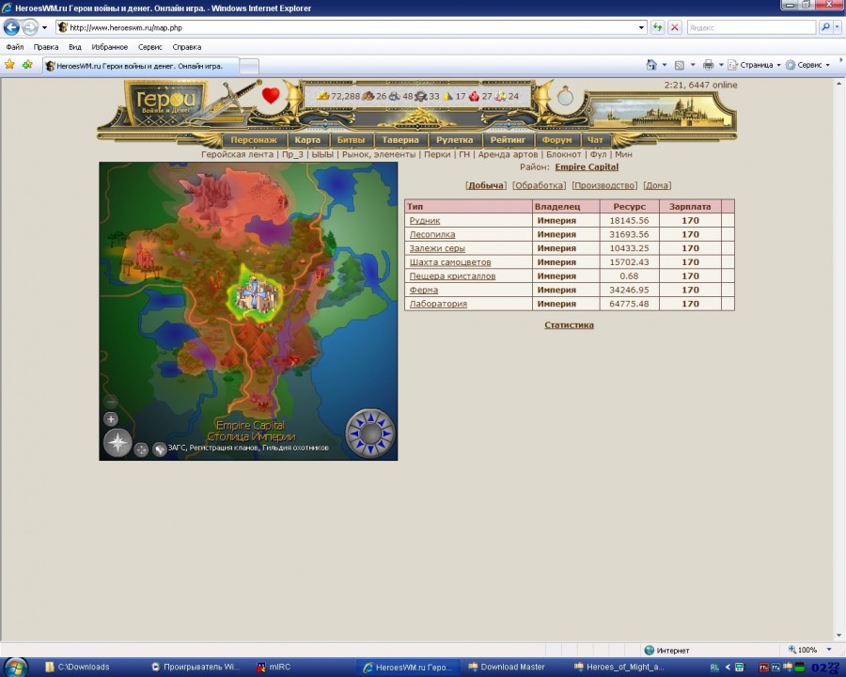
Task: Open the Страница toolbar dropdown
Action: point(754,65)
